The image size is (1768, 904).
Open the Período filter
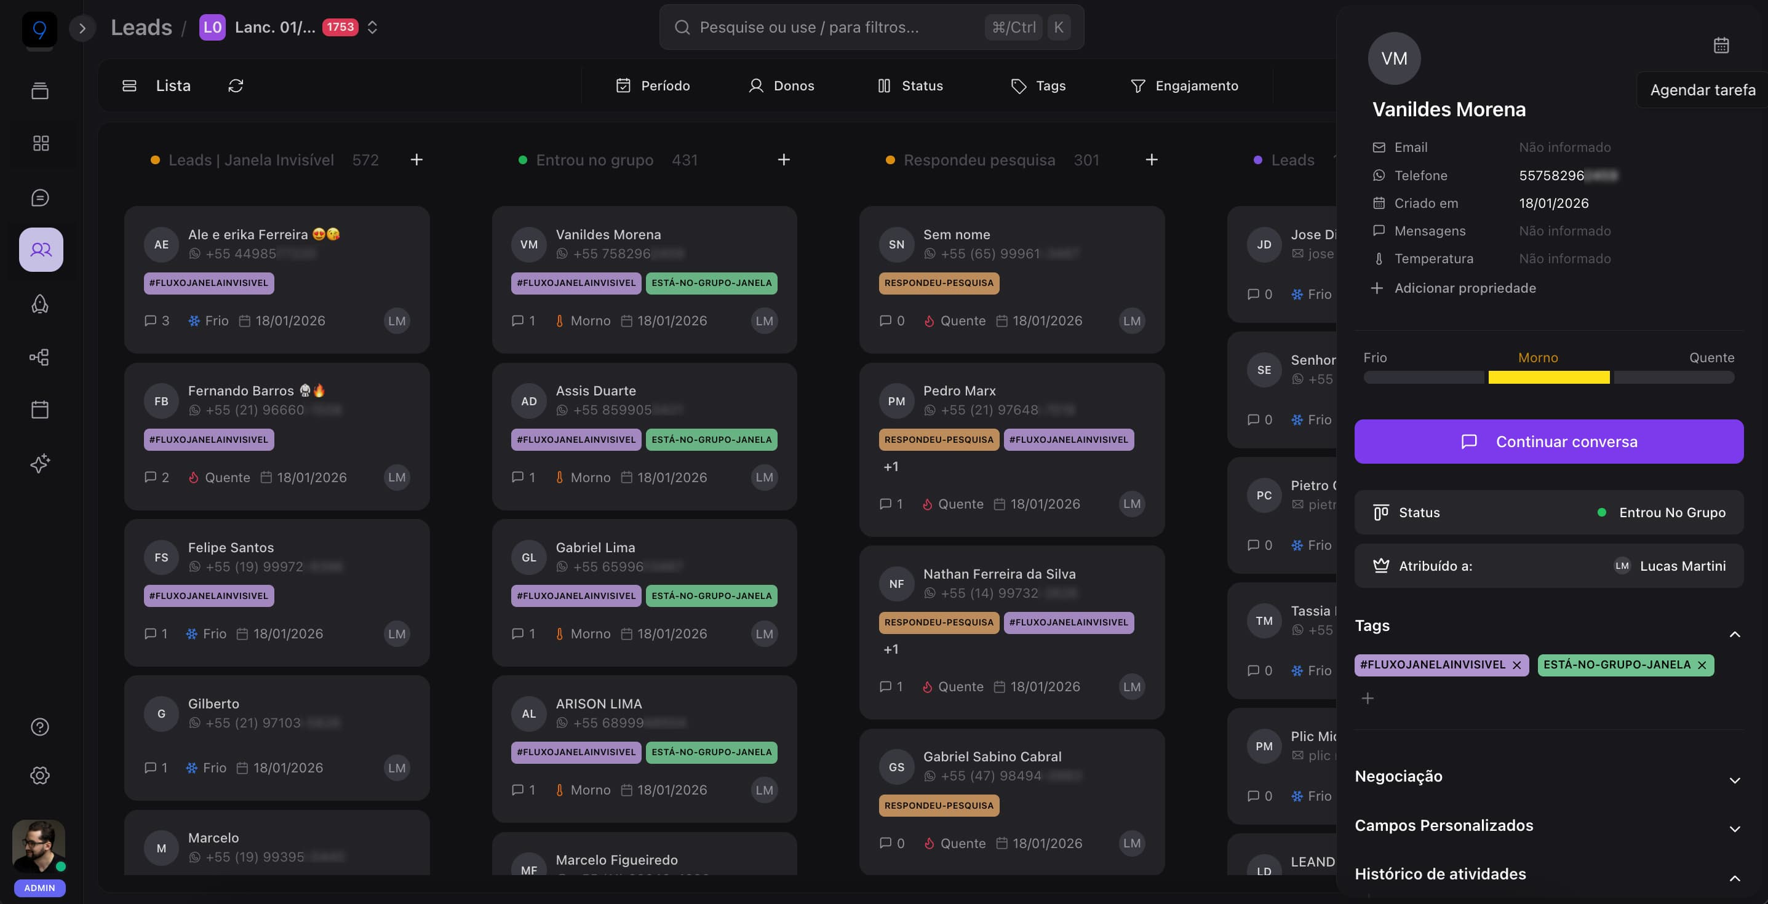click(653, 85)
